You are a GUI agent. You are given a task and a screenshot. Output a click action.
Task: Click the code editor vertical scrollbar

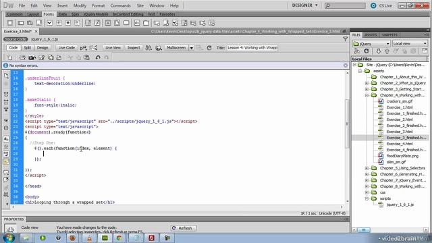coord(347,124)
